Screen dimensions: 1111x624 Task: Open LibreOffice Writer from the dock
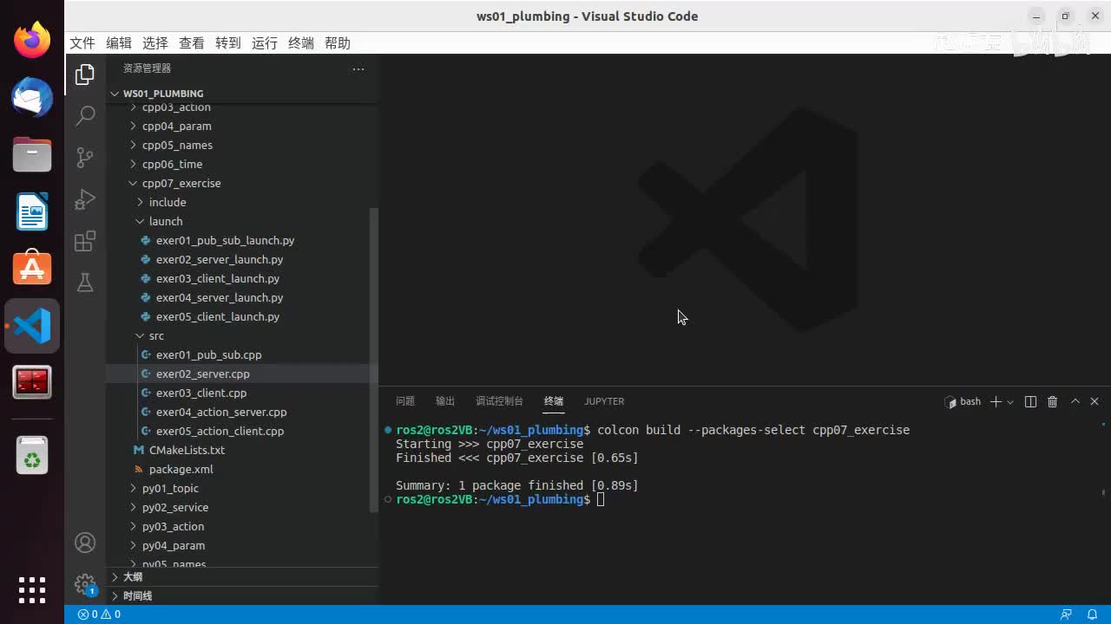point(32,211)
